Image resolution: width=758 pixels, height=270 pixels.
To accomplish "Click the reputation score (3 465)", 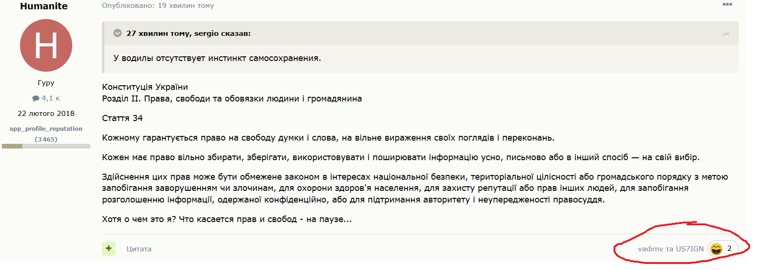I will pos(46,139).
